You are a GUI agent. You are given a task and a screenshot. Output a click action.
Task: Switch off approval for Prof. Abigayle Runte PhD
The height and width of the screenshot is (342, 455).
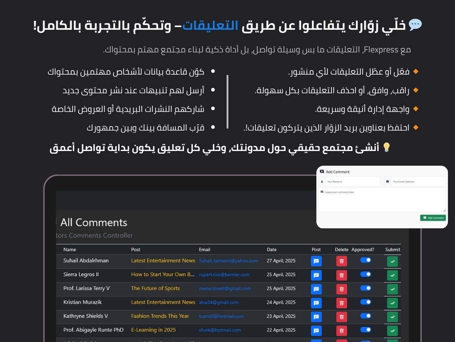click(366, 330)
